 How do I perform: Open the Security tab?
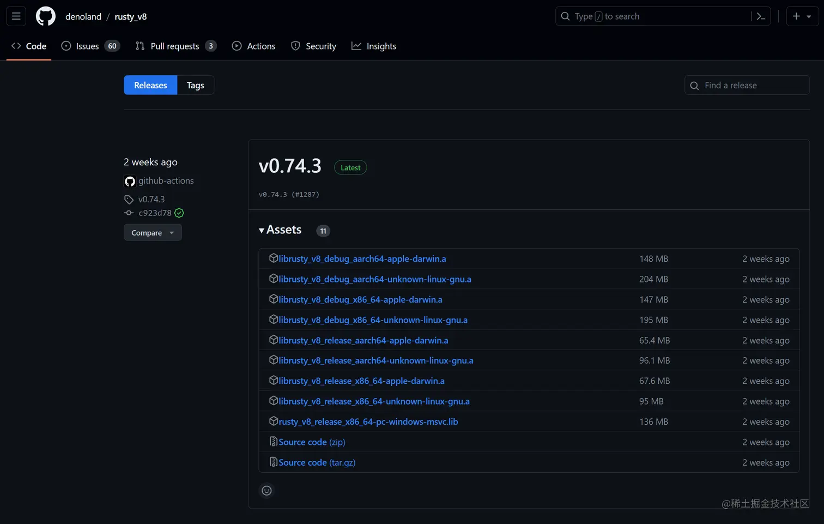(314, 46)
